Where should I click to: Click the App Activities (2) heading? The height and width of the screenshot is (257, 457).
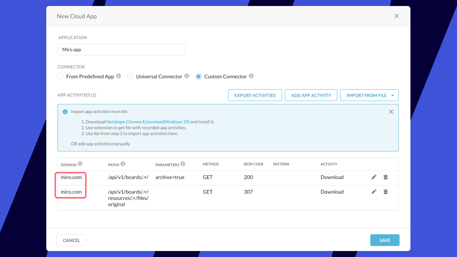[x=77, y=95]
